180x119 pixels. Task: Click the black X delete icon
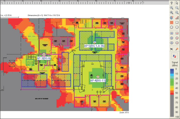[x=172, y=49]
